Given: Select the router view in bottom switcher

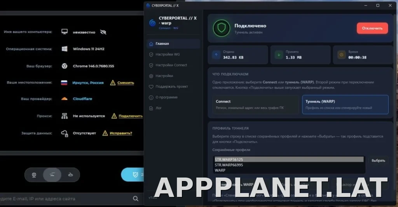Looking at the screenshot, I should (71, 174).
